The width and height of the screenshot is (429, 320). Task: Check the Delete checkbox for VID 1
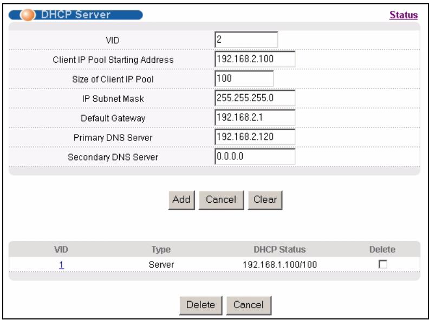382,264
